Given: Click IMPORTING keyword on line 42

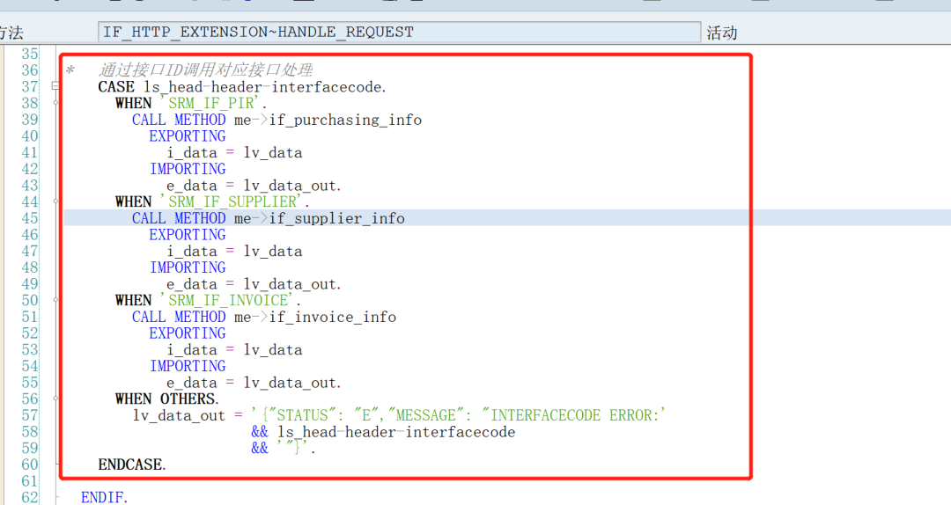Looking at the screenshot, I should (x=188, y=169).
